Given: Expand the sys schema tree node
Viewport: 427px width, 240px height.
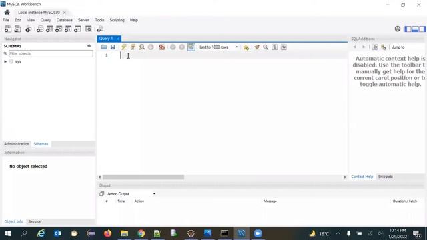Looking at the screenshot, I should (5, 61).
